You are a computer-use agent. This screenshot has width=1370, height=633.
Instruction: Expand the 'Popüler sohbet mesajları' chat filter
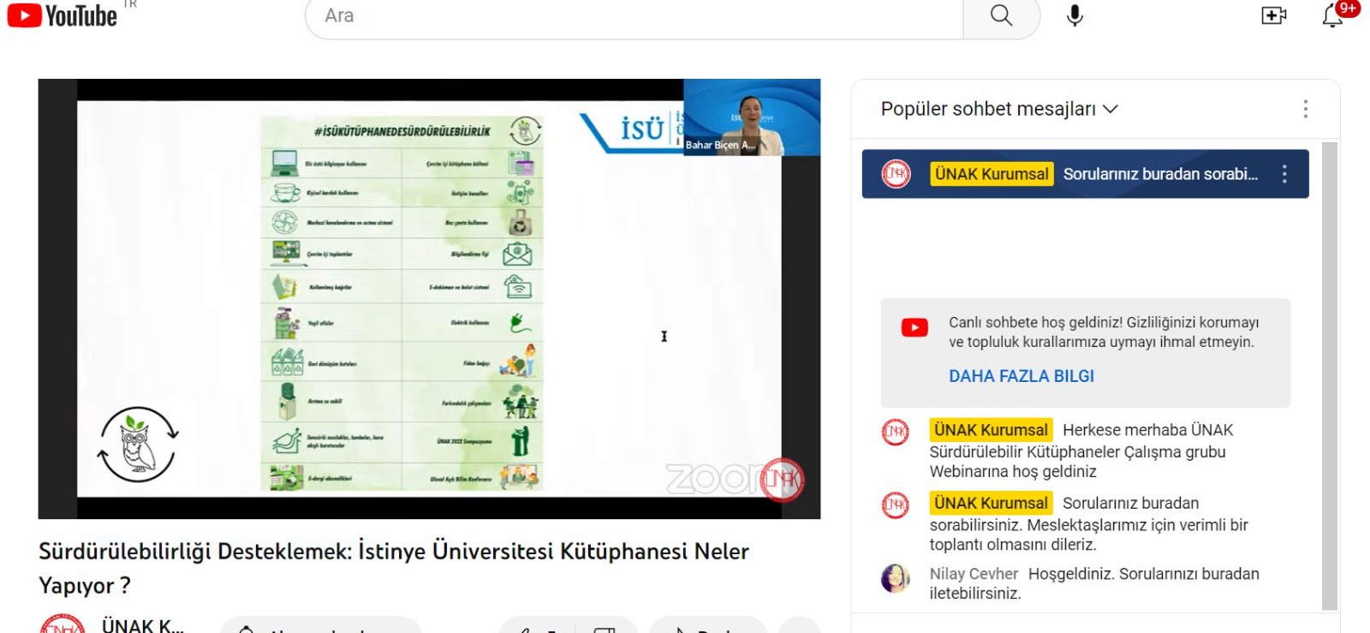999,109
